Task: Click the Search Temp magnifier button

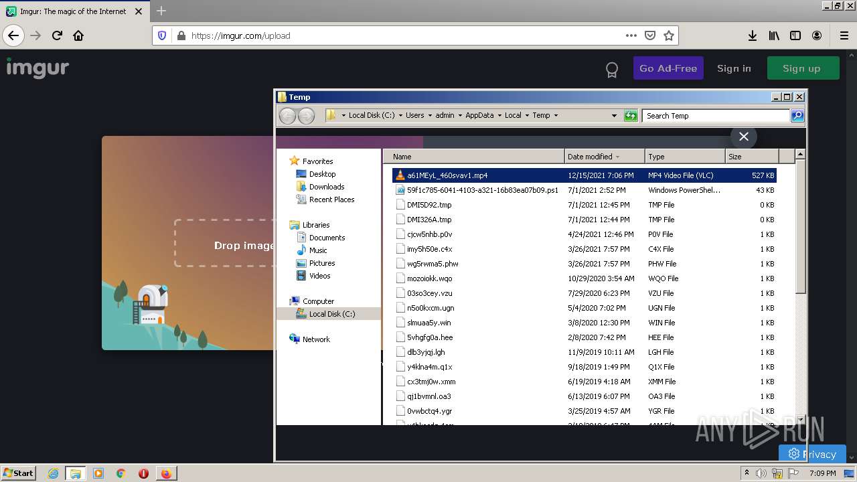Action: tap(797, 116)
